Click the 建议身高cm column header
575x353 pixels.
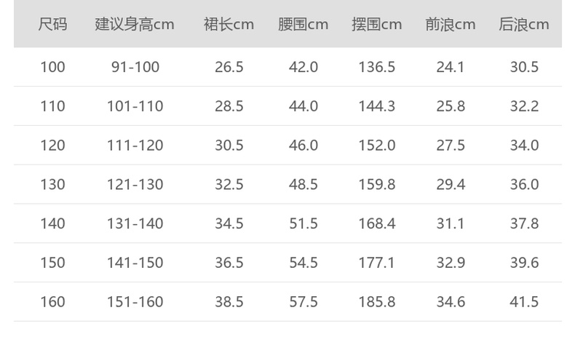click(x=135, y=24)
